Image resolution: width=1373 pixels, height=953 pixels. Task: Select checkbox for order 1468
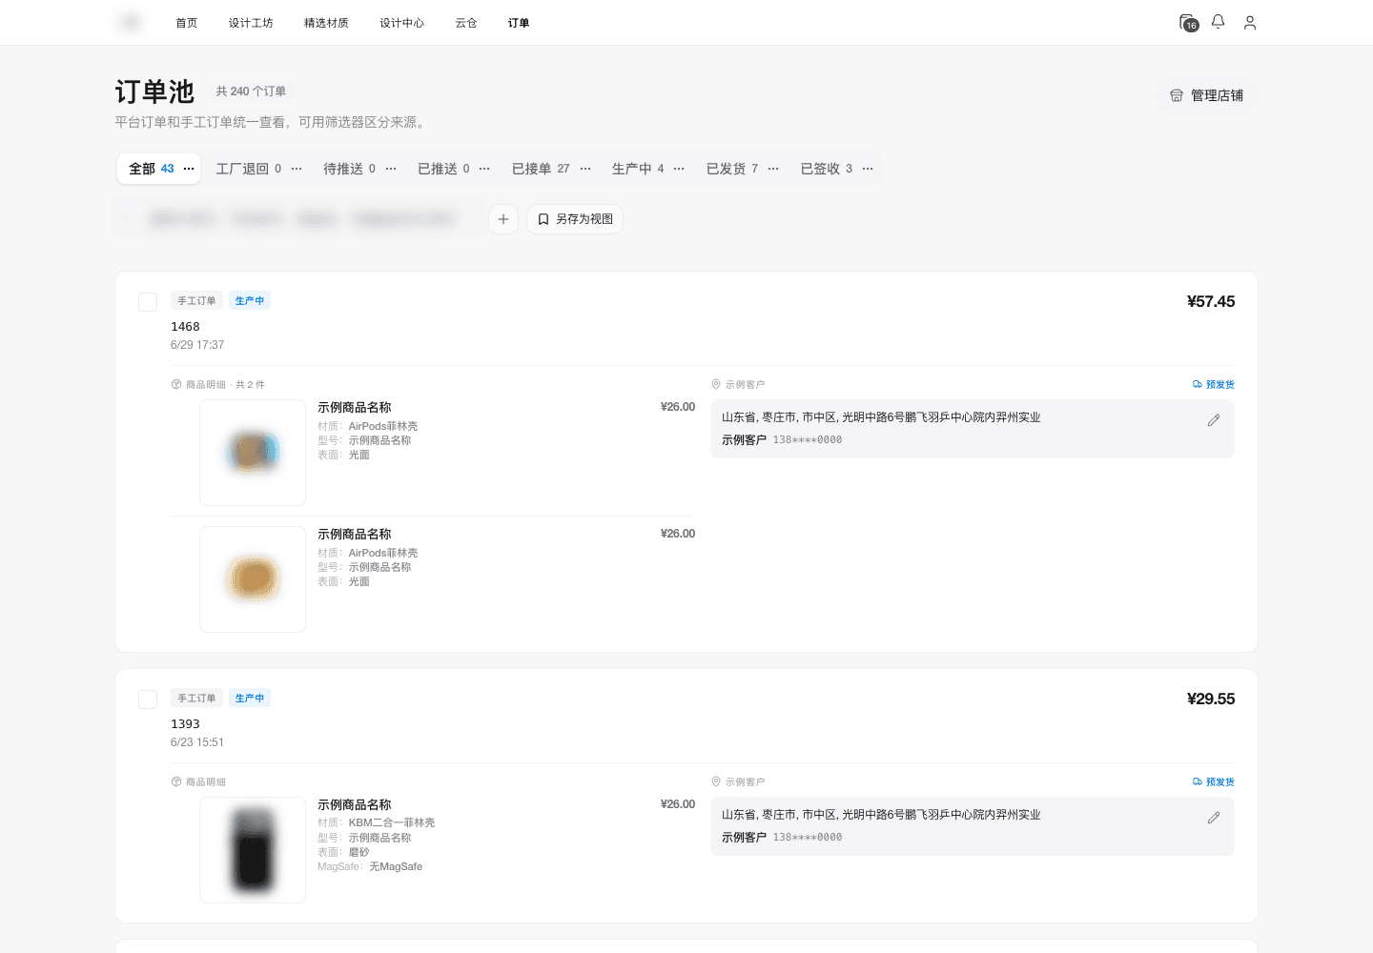tap(148, 302)
